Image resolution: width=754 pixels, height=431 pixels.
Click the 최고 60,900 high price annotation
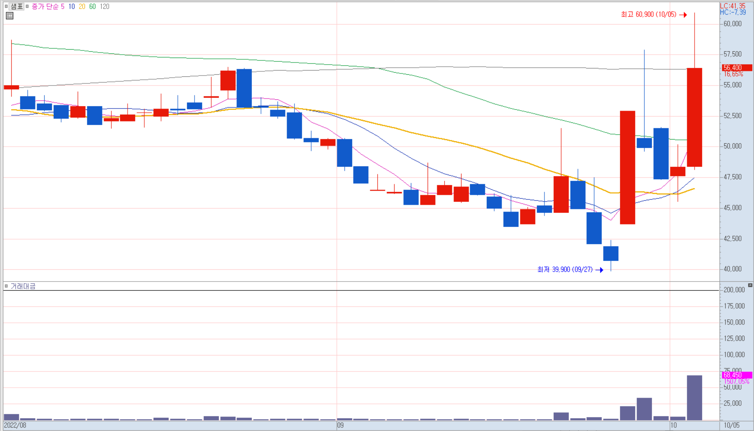coord(649,14)
